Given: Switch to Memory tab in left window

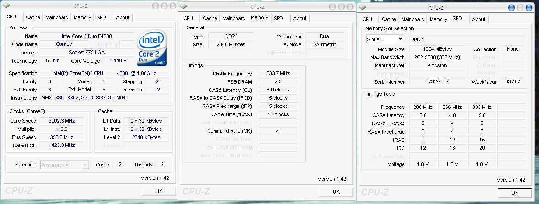Looking at the screenshot, I should tap(82, 17).
